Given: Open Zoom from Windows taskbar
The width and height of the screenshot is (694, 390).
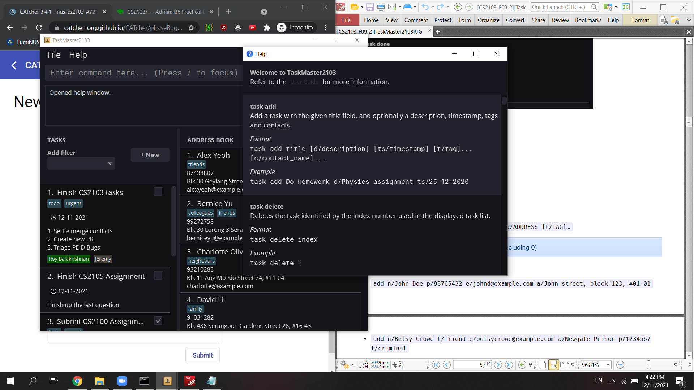Looking at the screenshot, I should coord(122,381).
